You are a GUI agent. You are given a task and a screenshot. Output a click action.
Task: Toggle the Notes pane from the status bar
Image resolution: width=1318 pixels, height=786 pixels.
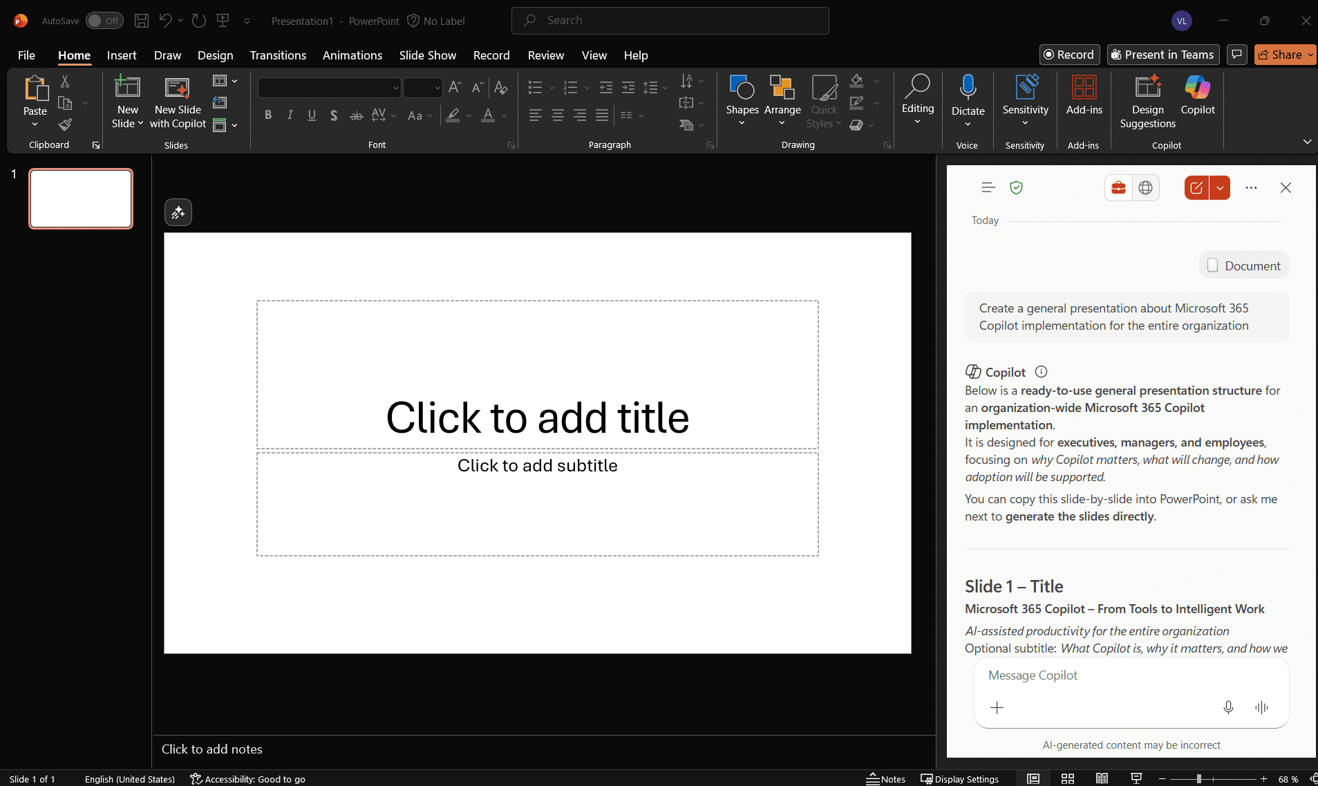tap(886, 779)
